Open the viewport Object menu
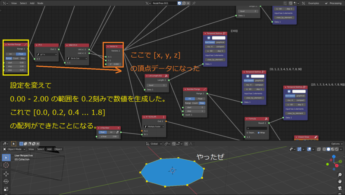345x195 pixels. (x=58, y=149)
